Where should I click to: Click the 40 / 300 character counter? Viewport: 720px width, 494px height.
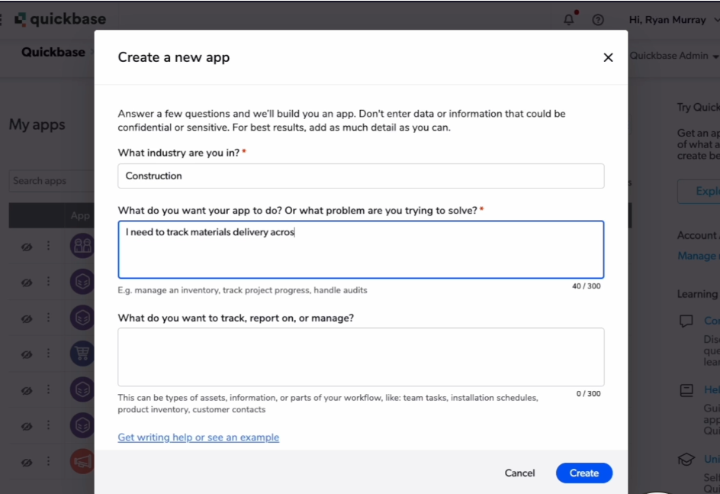tap(586, 286)
